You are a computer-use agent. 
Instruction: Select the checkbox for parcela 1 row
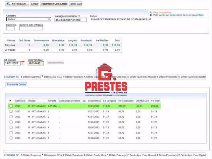11,111
